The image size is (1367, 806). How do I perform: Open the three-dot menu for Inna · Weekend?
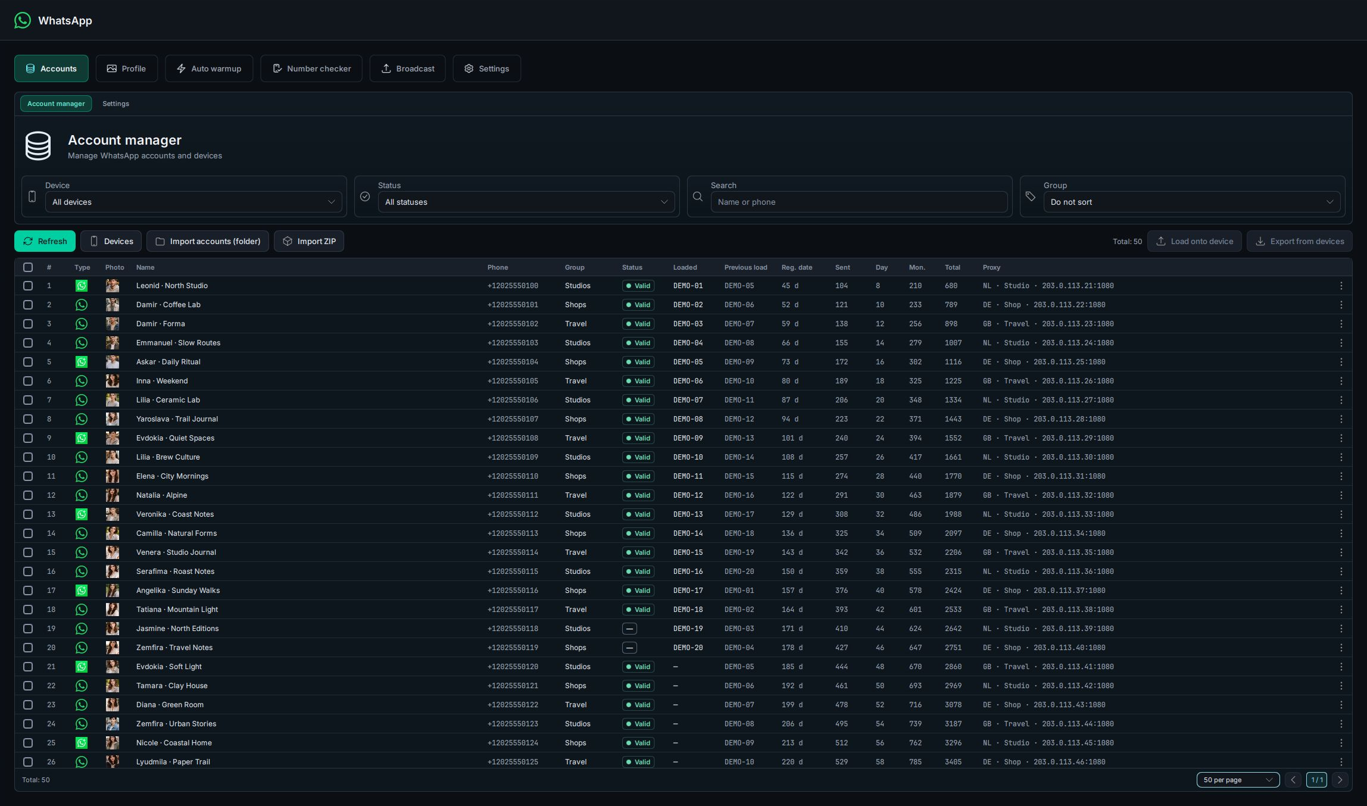[1341, 381]
